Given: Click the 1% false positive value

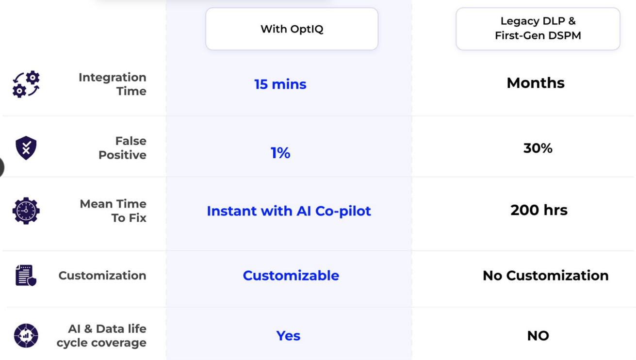Looking at the screenshot, I should 280,153.
